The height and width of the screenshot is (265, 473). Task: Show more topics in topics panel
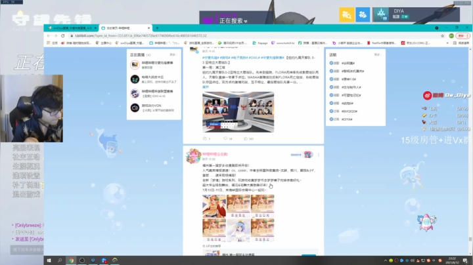click(377, 55)
